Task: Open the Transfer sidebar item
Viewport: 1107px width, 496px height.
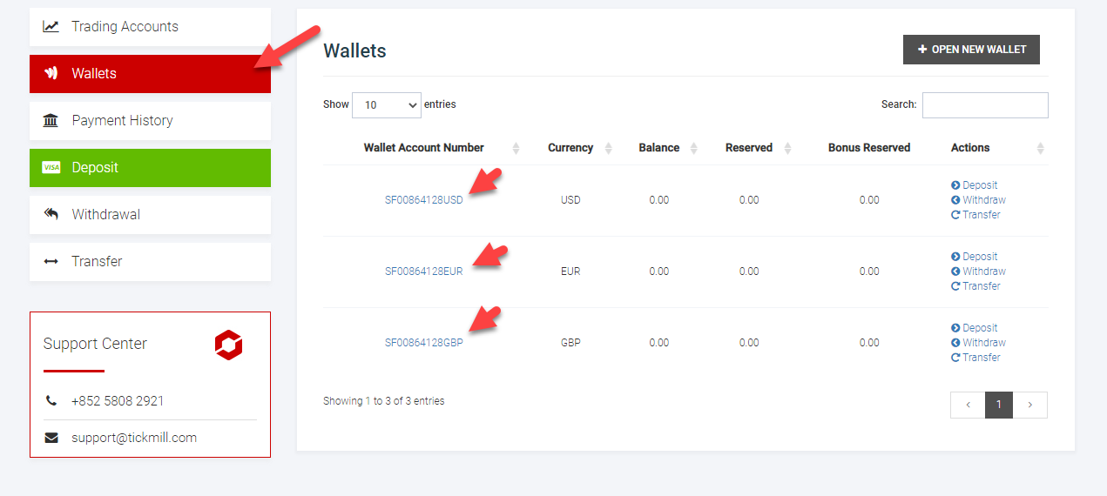Action: coord(150,262)
